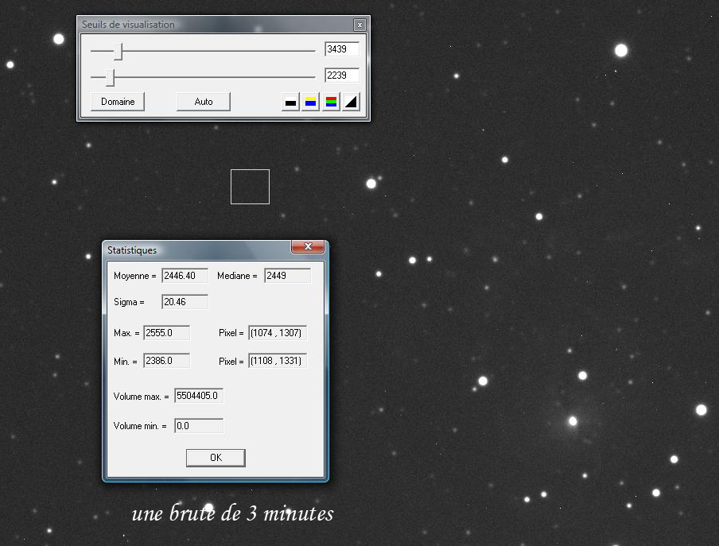Select the black-and-white palette icon
719x546 pixels.
[290, 102]
